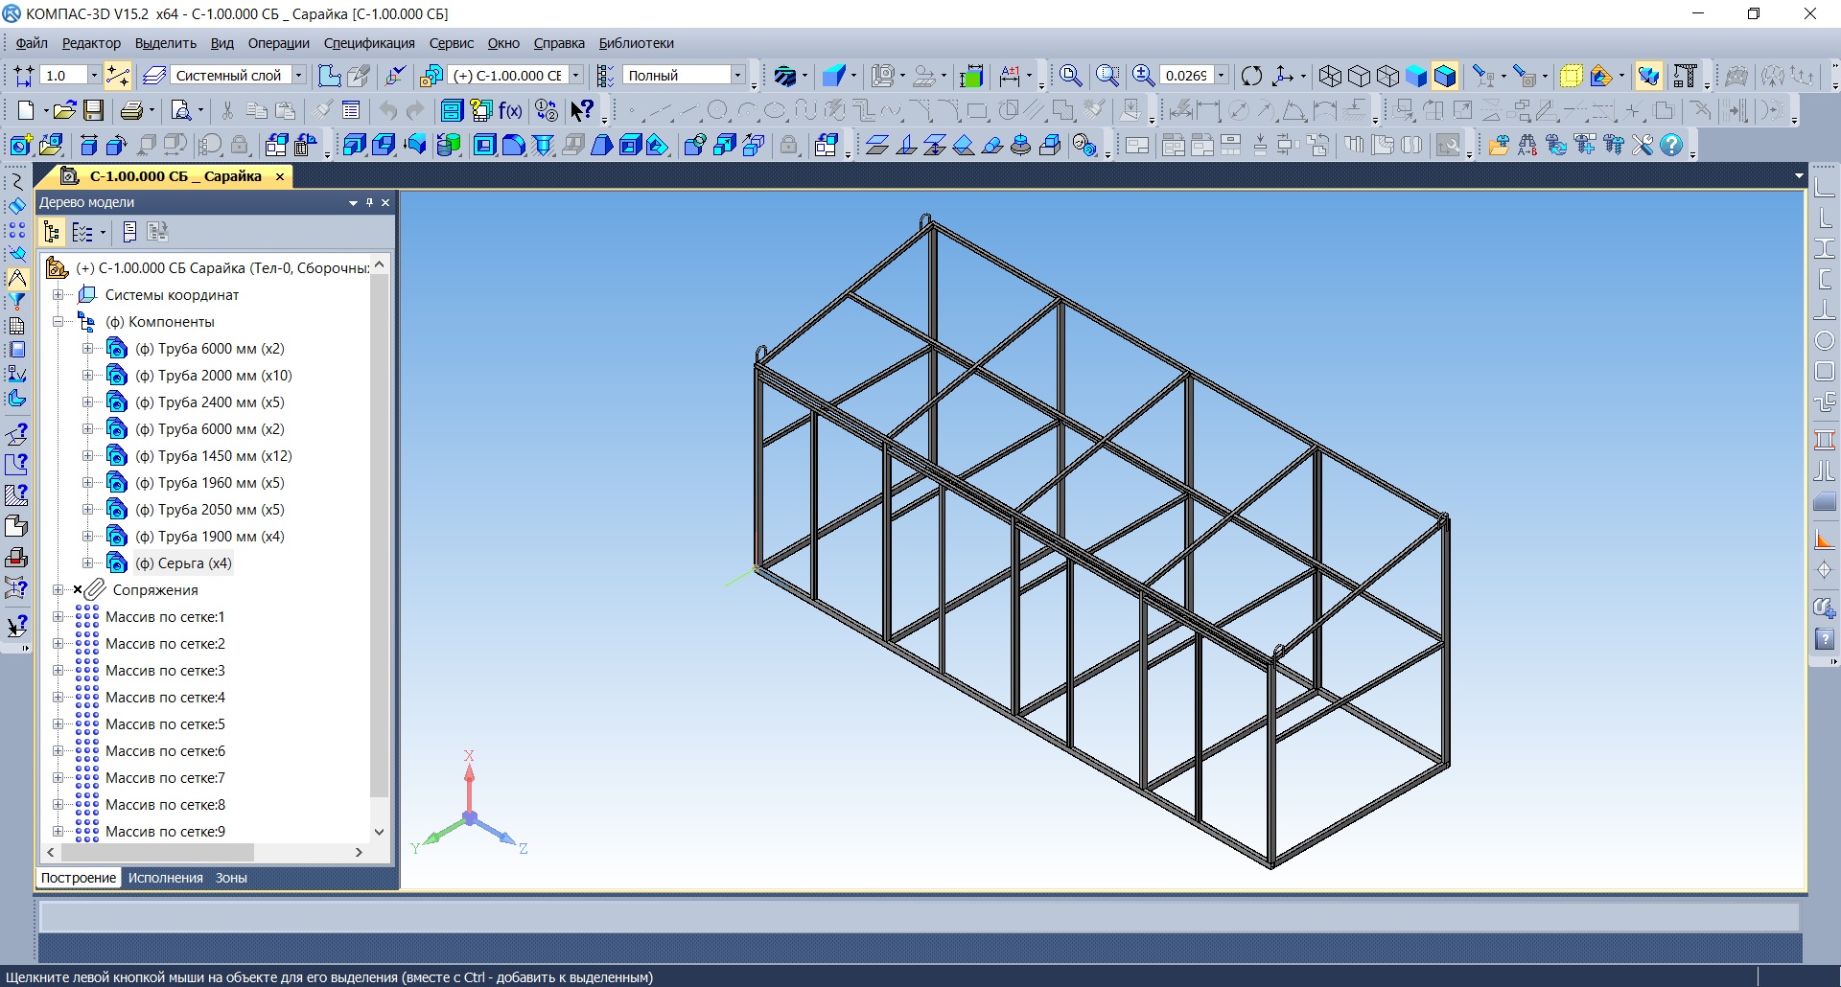Open the Файл menu
Viewport: 1841px width, 987px height.
point(32,43)
